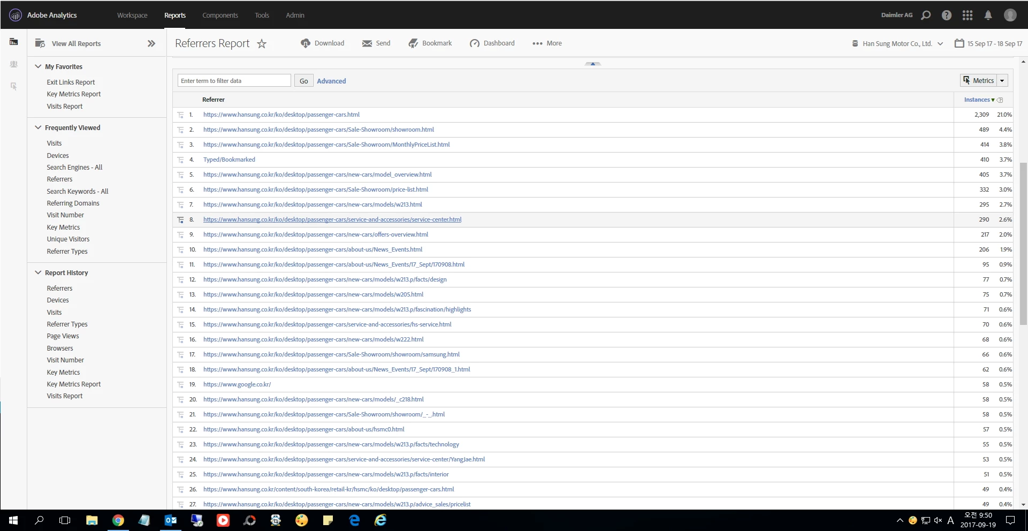1028x531 pixels.
Task: Open Browsers in Report History
Action: tap(60, 348)
